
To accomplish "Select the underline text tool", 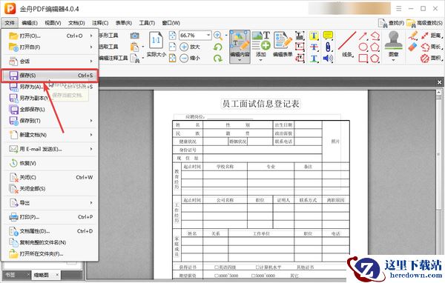I will click(x=314, y=59).
